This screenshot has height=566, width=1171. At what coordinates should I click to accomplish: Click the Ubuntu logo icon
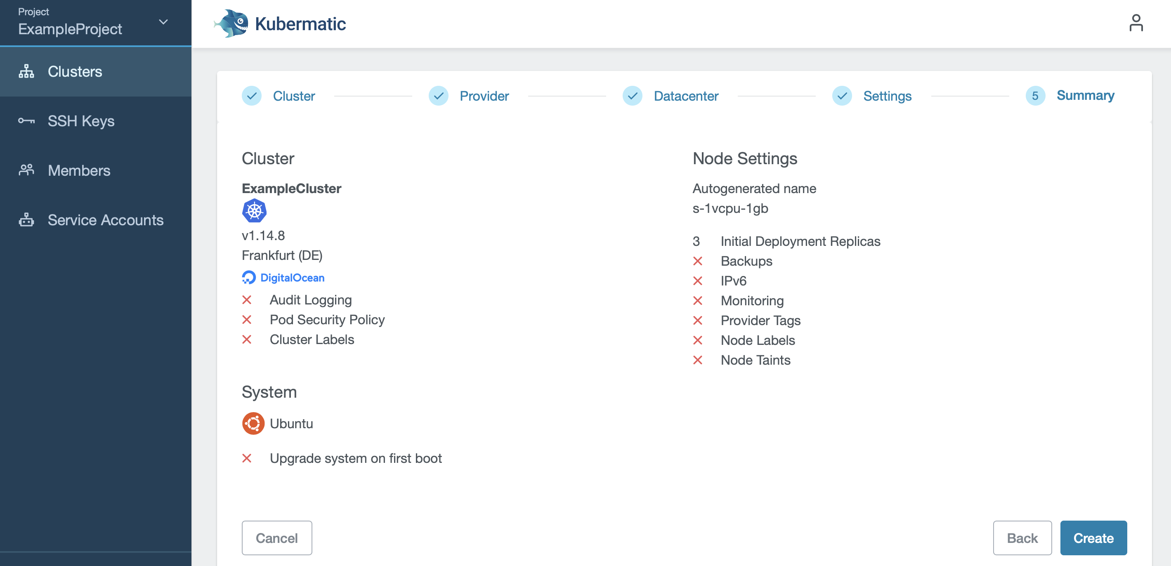pos(253,423)
